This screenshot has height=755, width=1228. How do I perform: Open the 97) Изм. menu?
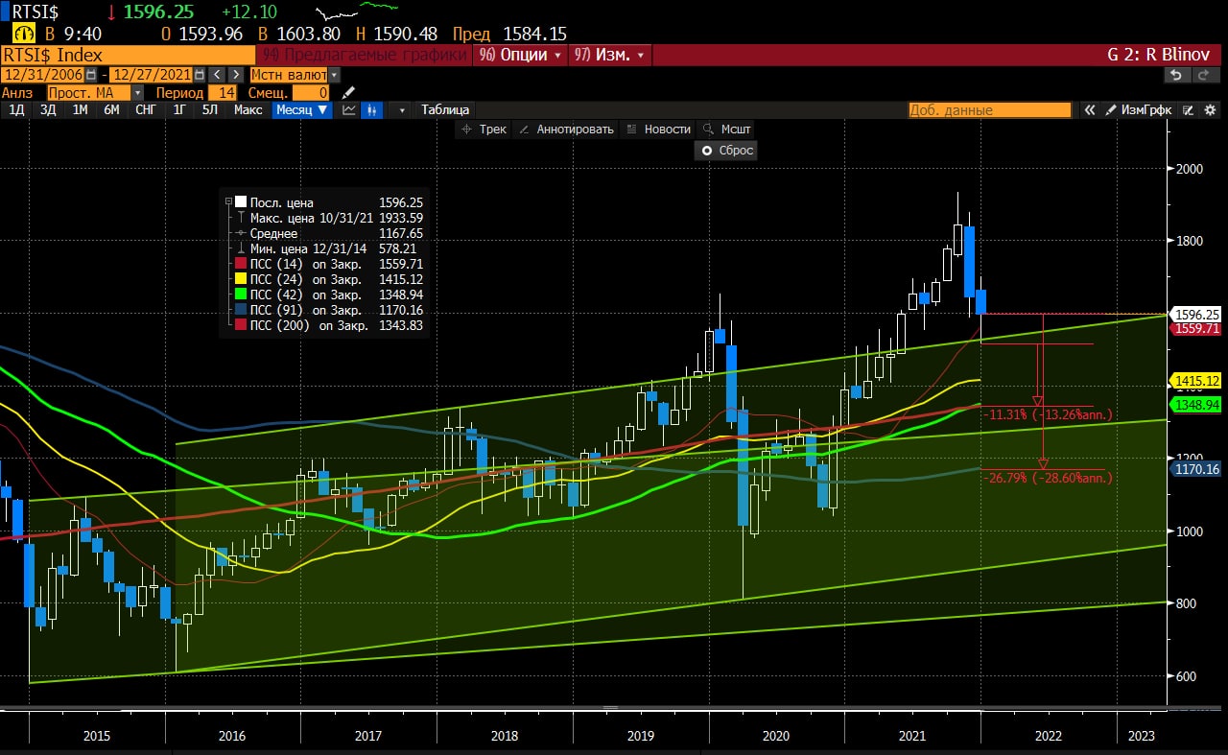(x=610, y=55)
